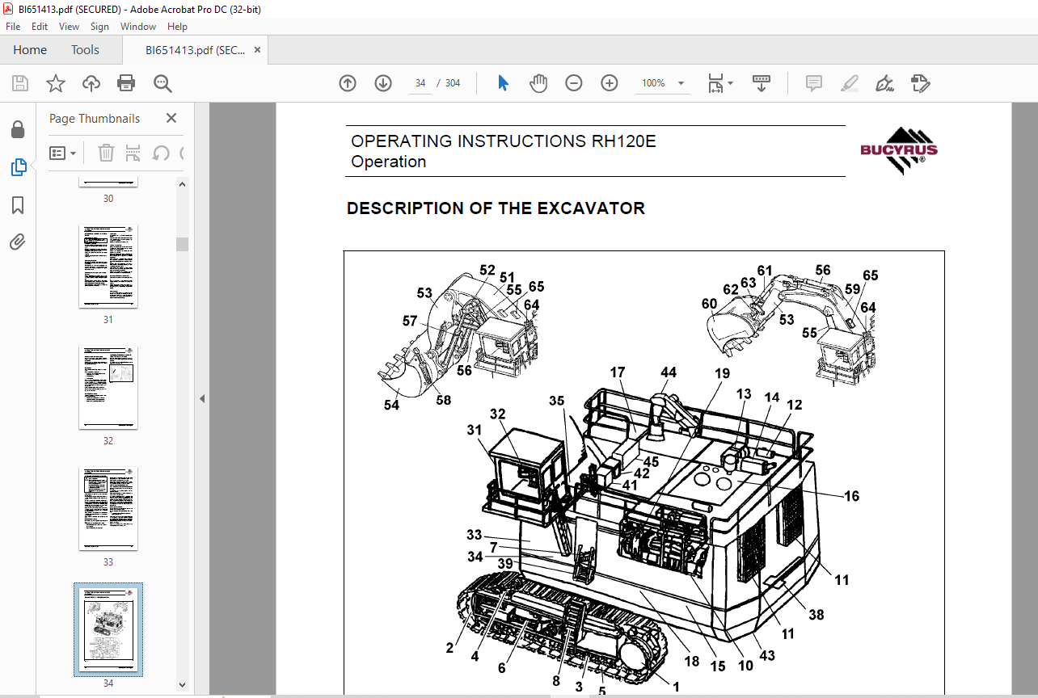This screenshot has width=1038, height=698.
Task: Toggle the Page Thumbnails sidebar icon
Action: tap(18, 167)
